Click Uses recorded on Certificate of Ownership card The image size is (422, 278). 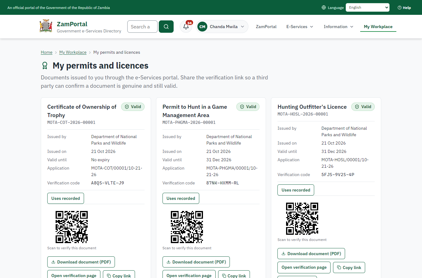[x=65, y=198]
